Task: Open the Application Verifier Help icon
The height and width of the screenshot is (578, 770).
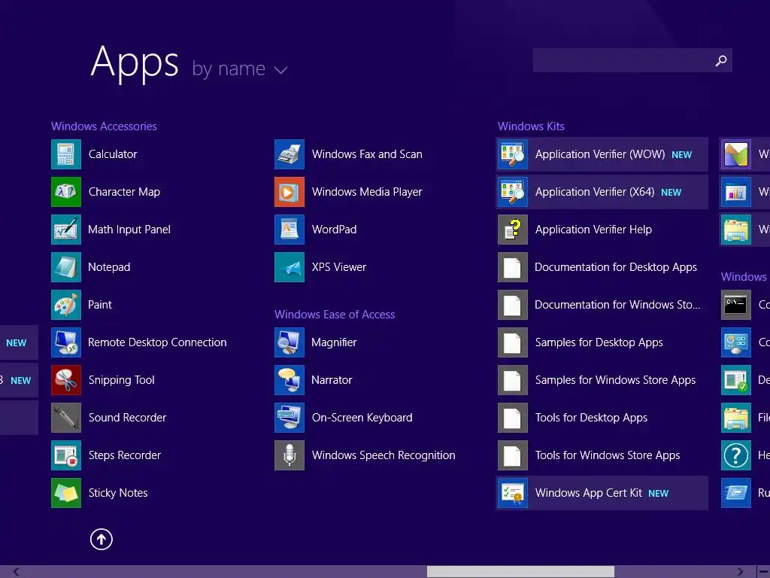Action: [513, 230]
